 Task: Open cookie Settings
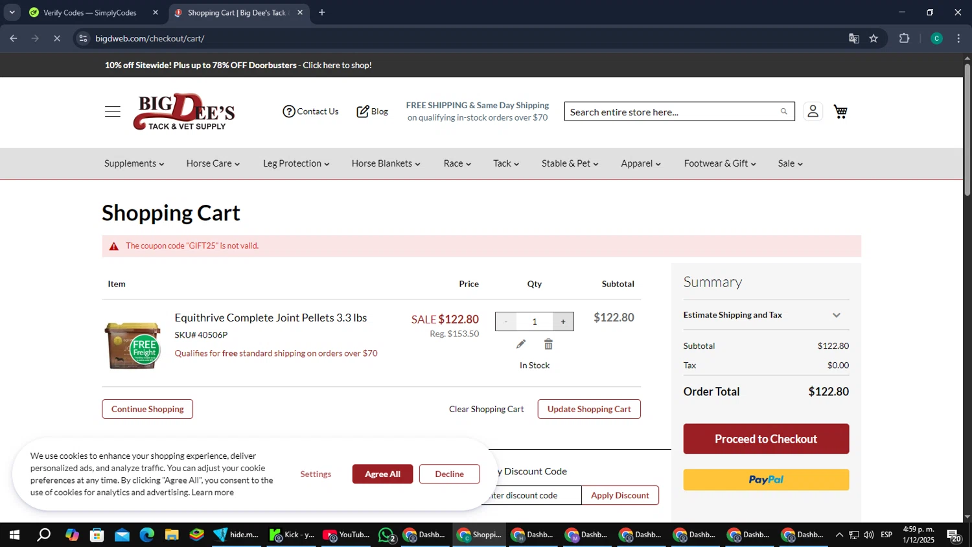pos(316,474)
